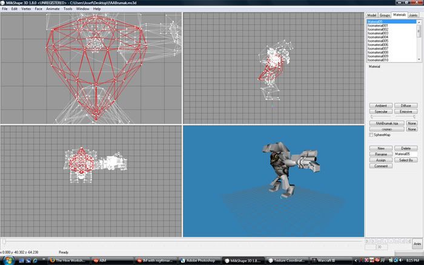Click the network signal tray icon

click(391, 260)
